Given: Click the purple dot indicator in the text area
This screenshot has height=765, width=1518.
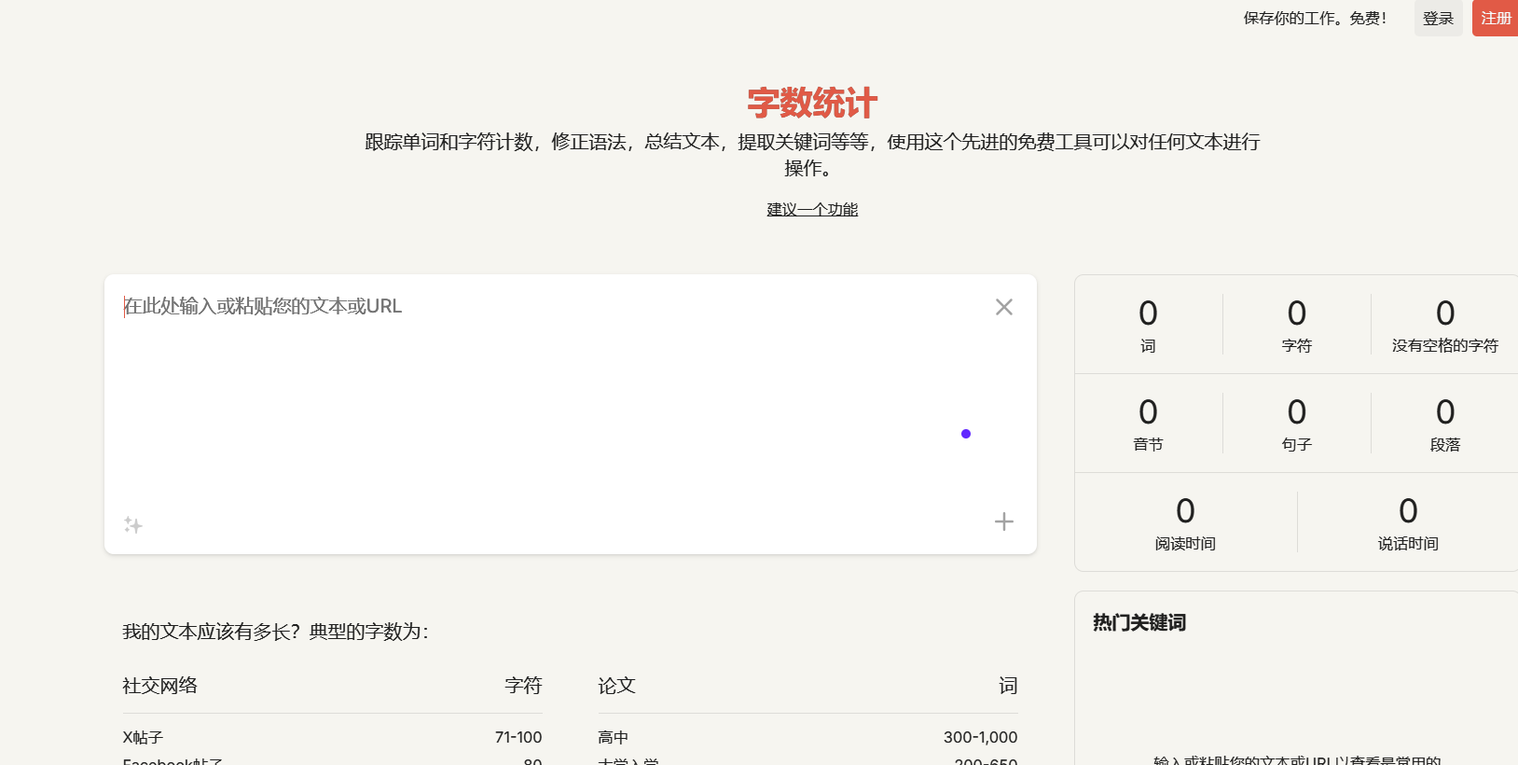Looking at the screenshot, I should click(966, 434).
